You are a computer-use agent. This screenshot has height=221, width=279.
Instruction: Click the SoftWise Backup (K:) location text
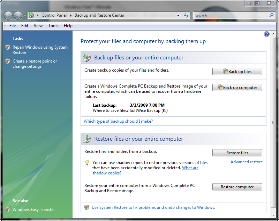[x=149, y=110]
